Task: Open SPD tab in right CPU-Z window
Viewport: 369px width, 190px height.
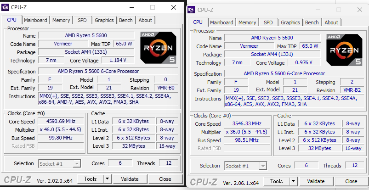Action: tap(268, 22)
